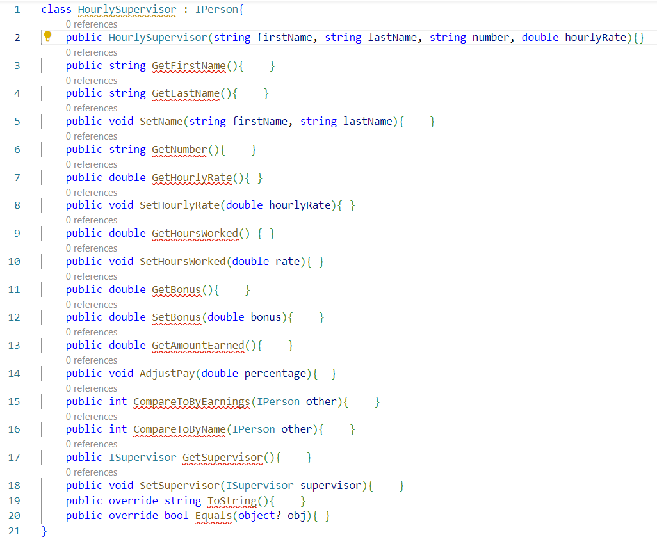657x544 pixels.
Task: Click the GetFirstName method name
Action: tap(188, 66)
